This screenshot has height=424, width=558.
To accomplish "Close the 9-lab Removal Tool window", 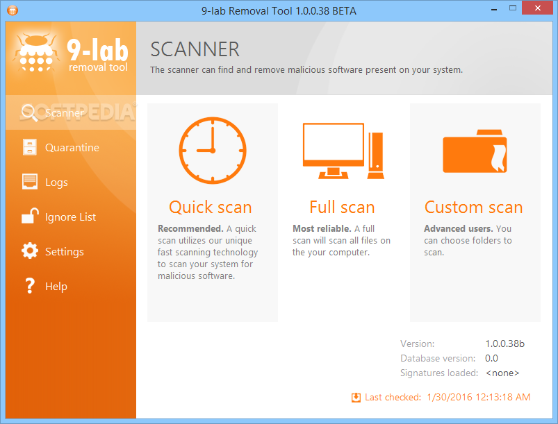I will pyautogui.click(x=538, y=8).
